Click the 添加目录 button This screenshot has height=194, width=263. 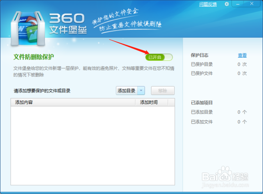(x=127, y=90)
